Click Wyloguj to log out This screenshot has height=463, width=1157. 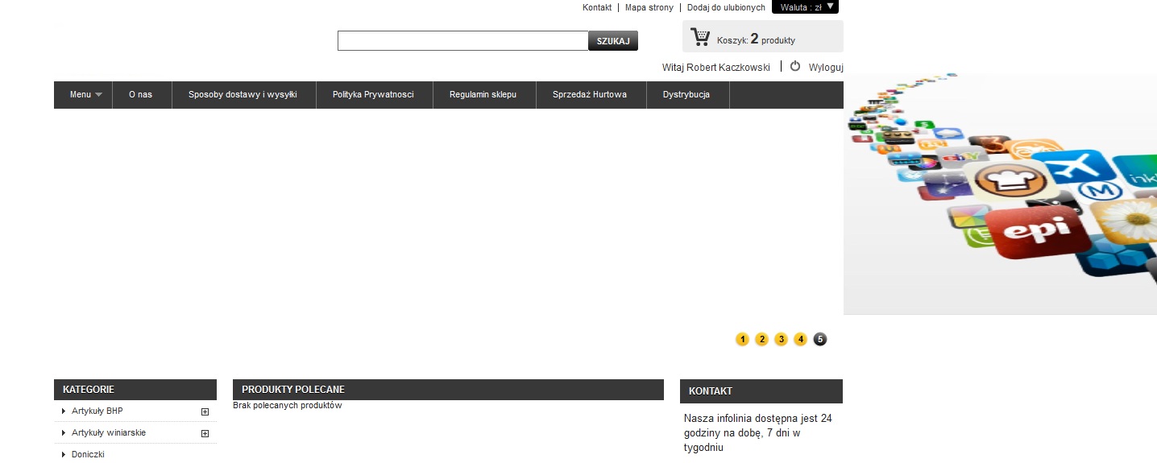[826, 67]
